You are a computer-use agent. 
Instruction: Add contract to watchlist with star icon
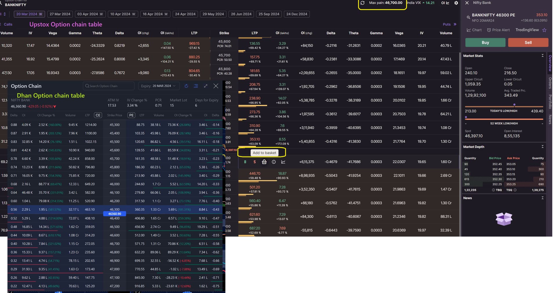(x=544, y=30)
